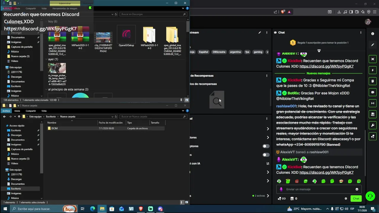The width and height of the screenshot is (379, 213).
Task: Open Vista tab in Descargas window
Action: [44, 8]
